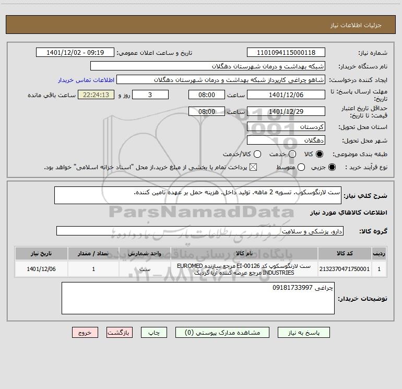Screen dimensions: 402x389
Task: Click the بازگشت back button
Action: coord(120,333)
